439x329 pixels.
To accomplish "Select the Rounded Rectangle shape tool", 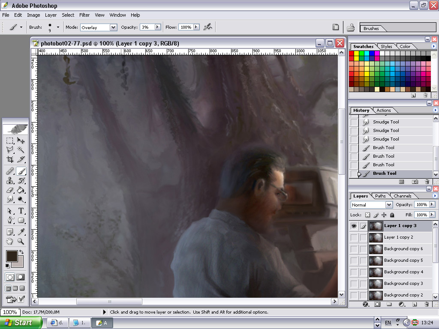I will (x=21, y=220).
